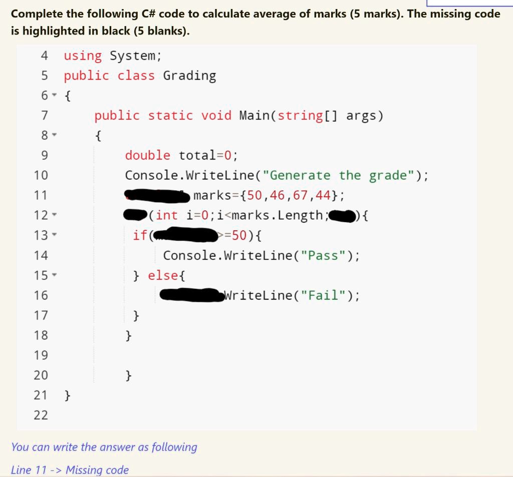Click the link "You can write the answer as following"
The width and height of the screenshot is (513, 477).
click(x=104, y=447)
